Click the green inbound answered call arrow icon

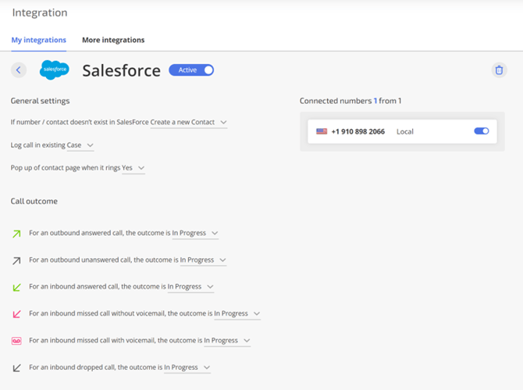16,287
